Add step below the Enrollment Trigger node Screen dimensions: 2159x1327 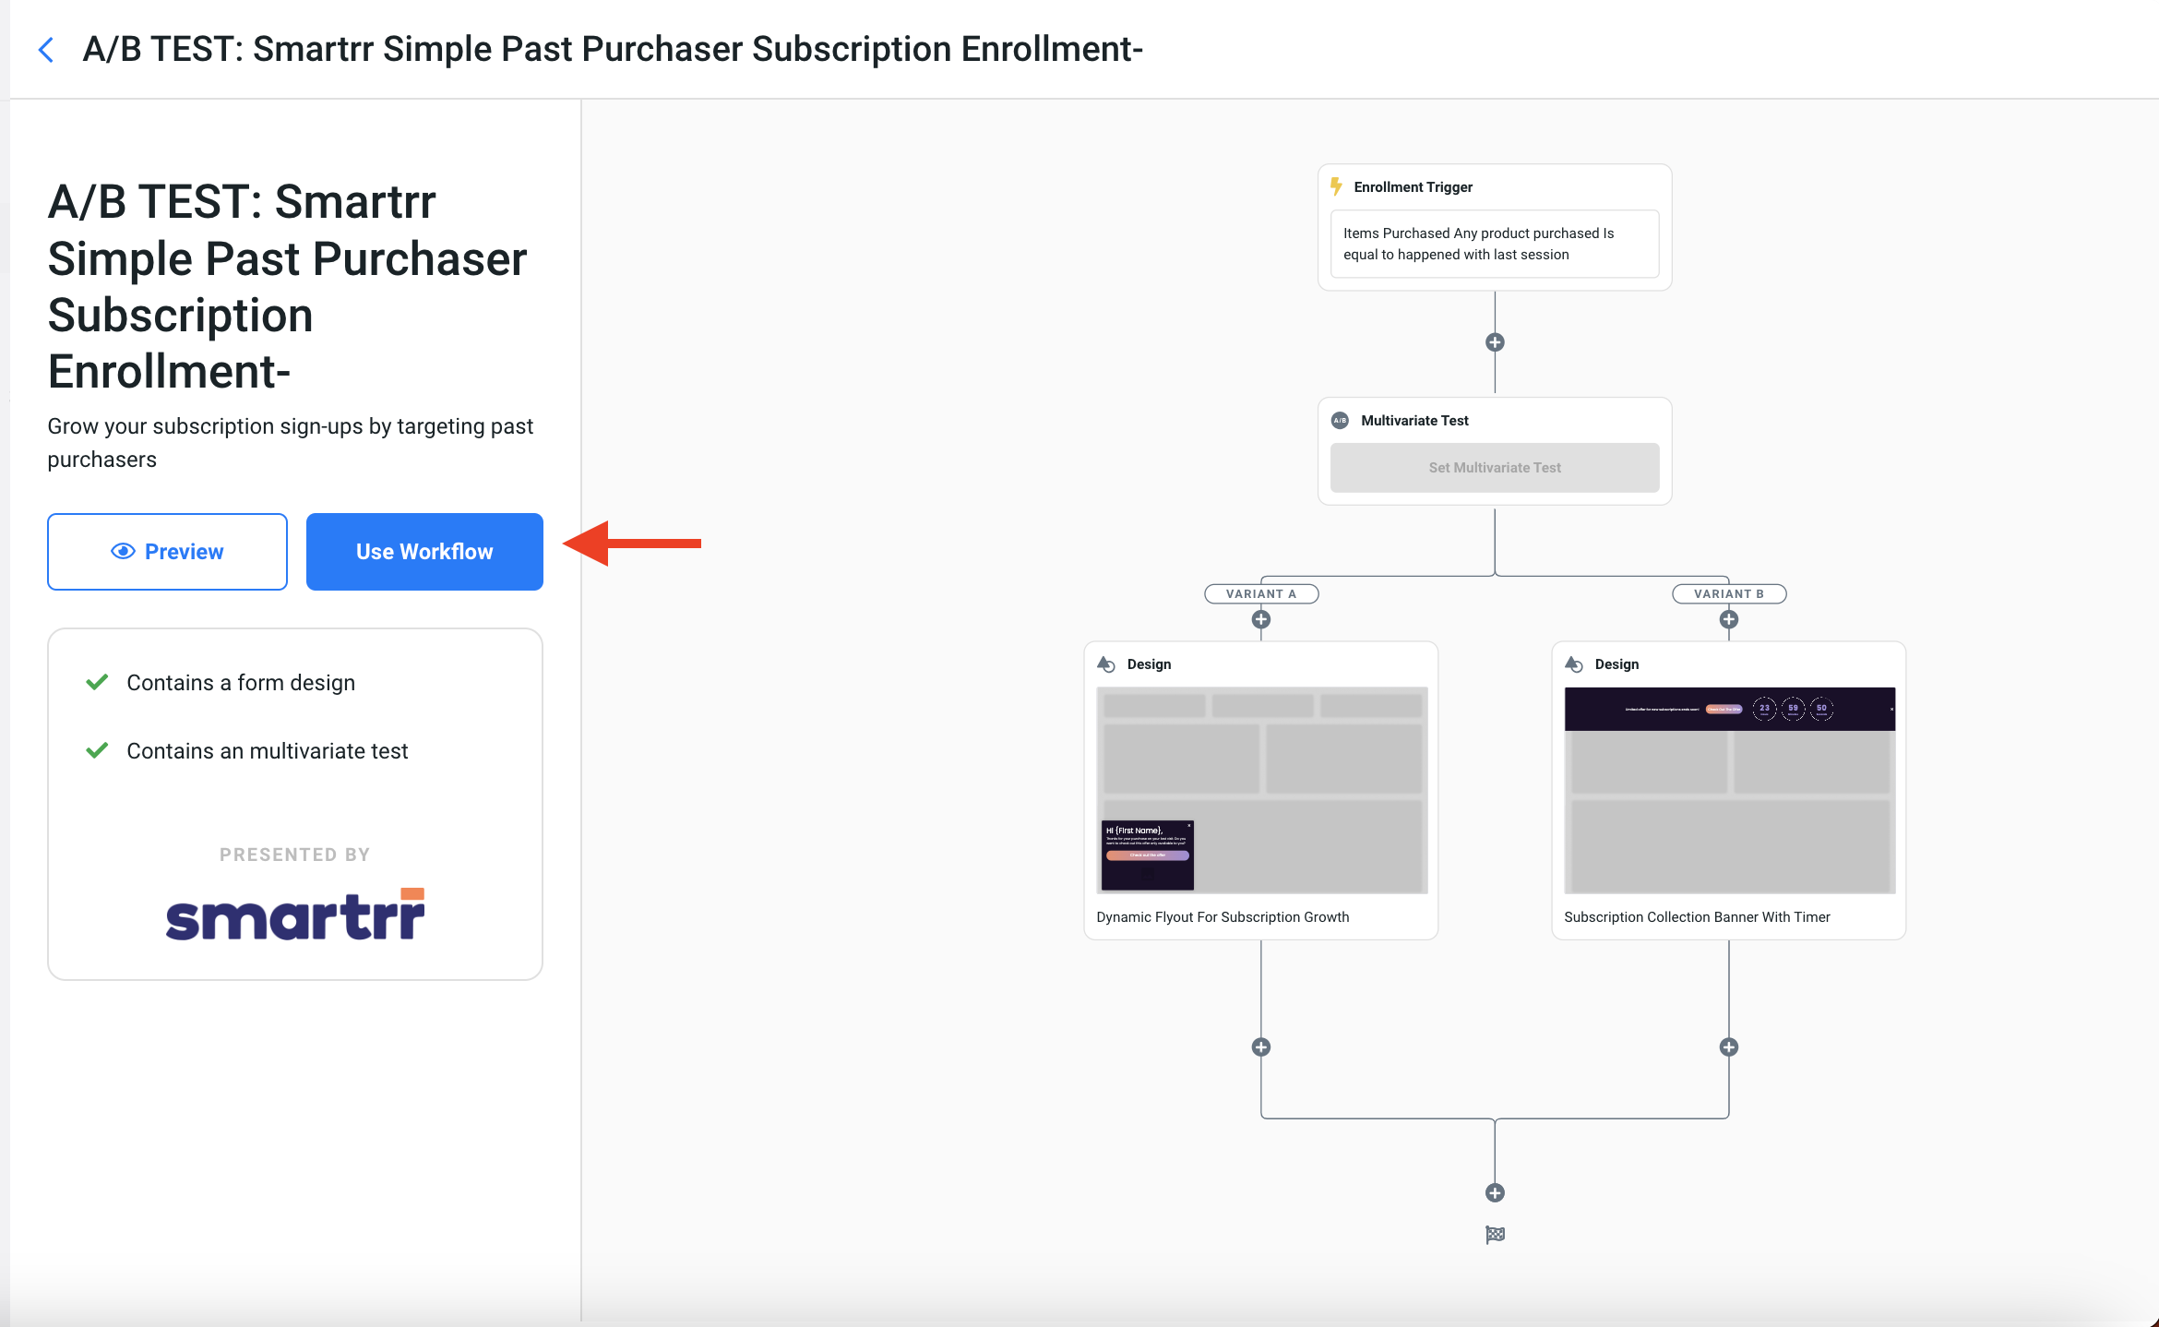click(1495, 342)
